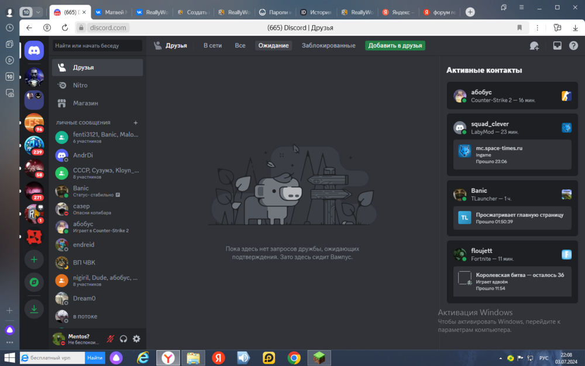Click the TLauncher game icon for Banic
Screen dimensions: 585x366
pos(566,194)
